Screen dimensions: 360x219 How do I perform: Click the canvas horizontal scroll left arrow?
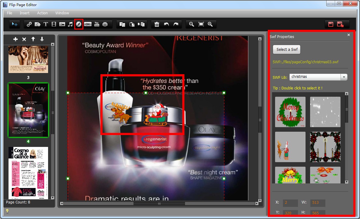coord(61,203)
